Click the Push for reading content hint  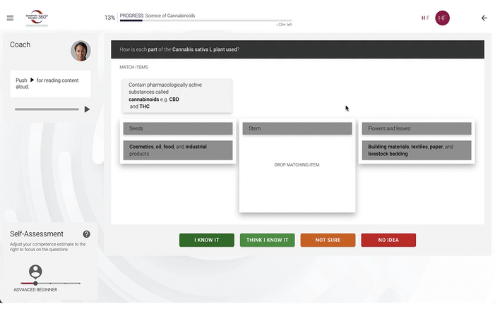50,83
